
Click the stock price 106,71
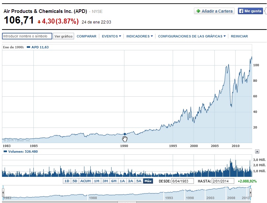point(19,20)
